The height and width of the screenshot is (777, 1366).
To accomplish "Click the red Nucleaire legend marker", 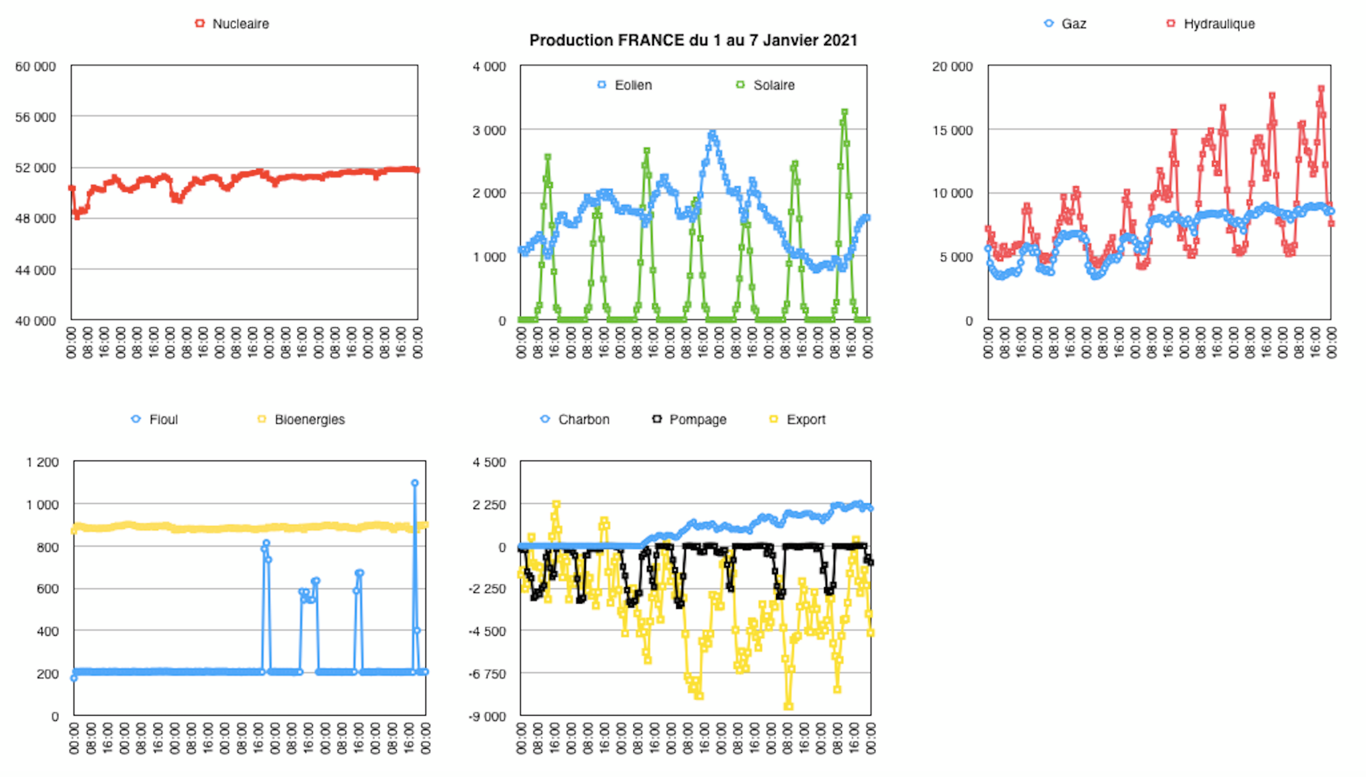I will click(199, 24).
